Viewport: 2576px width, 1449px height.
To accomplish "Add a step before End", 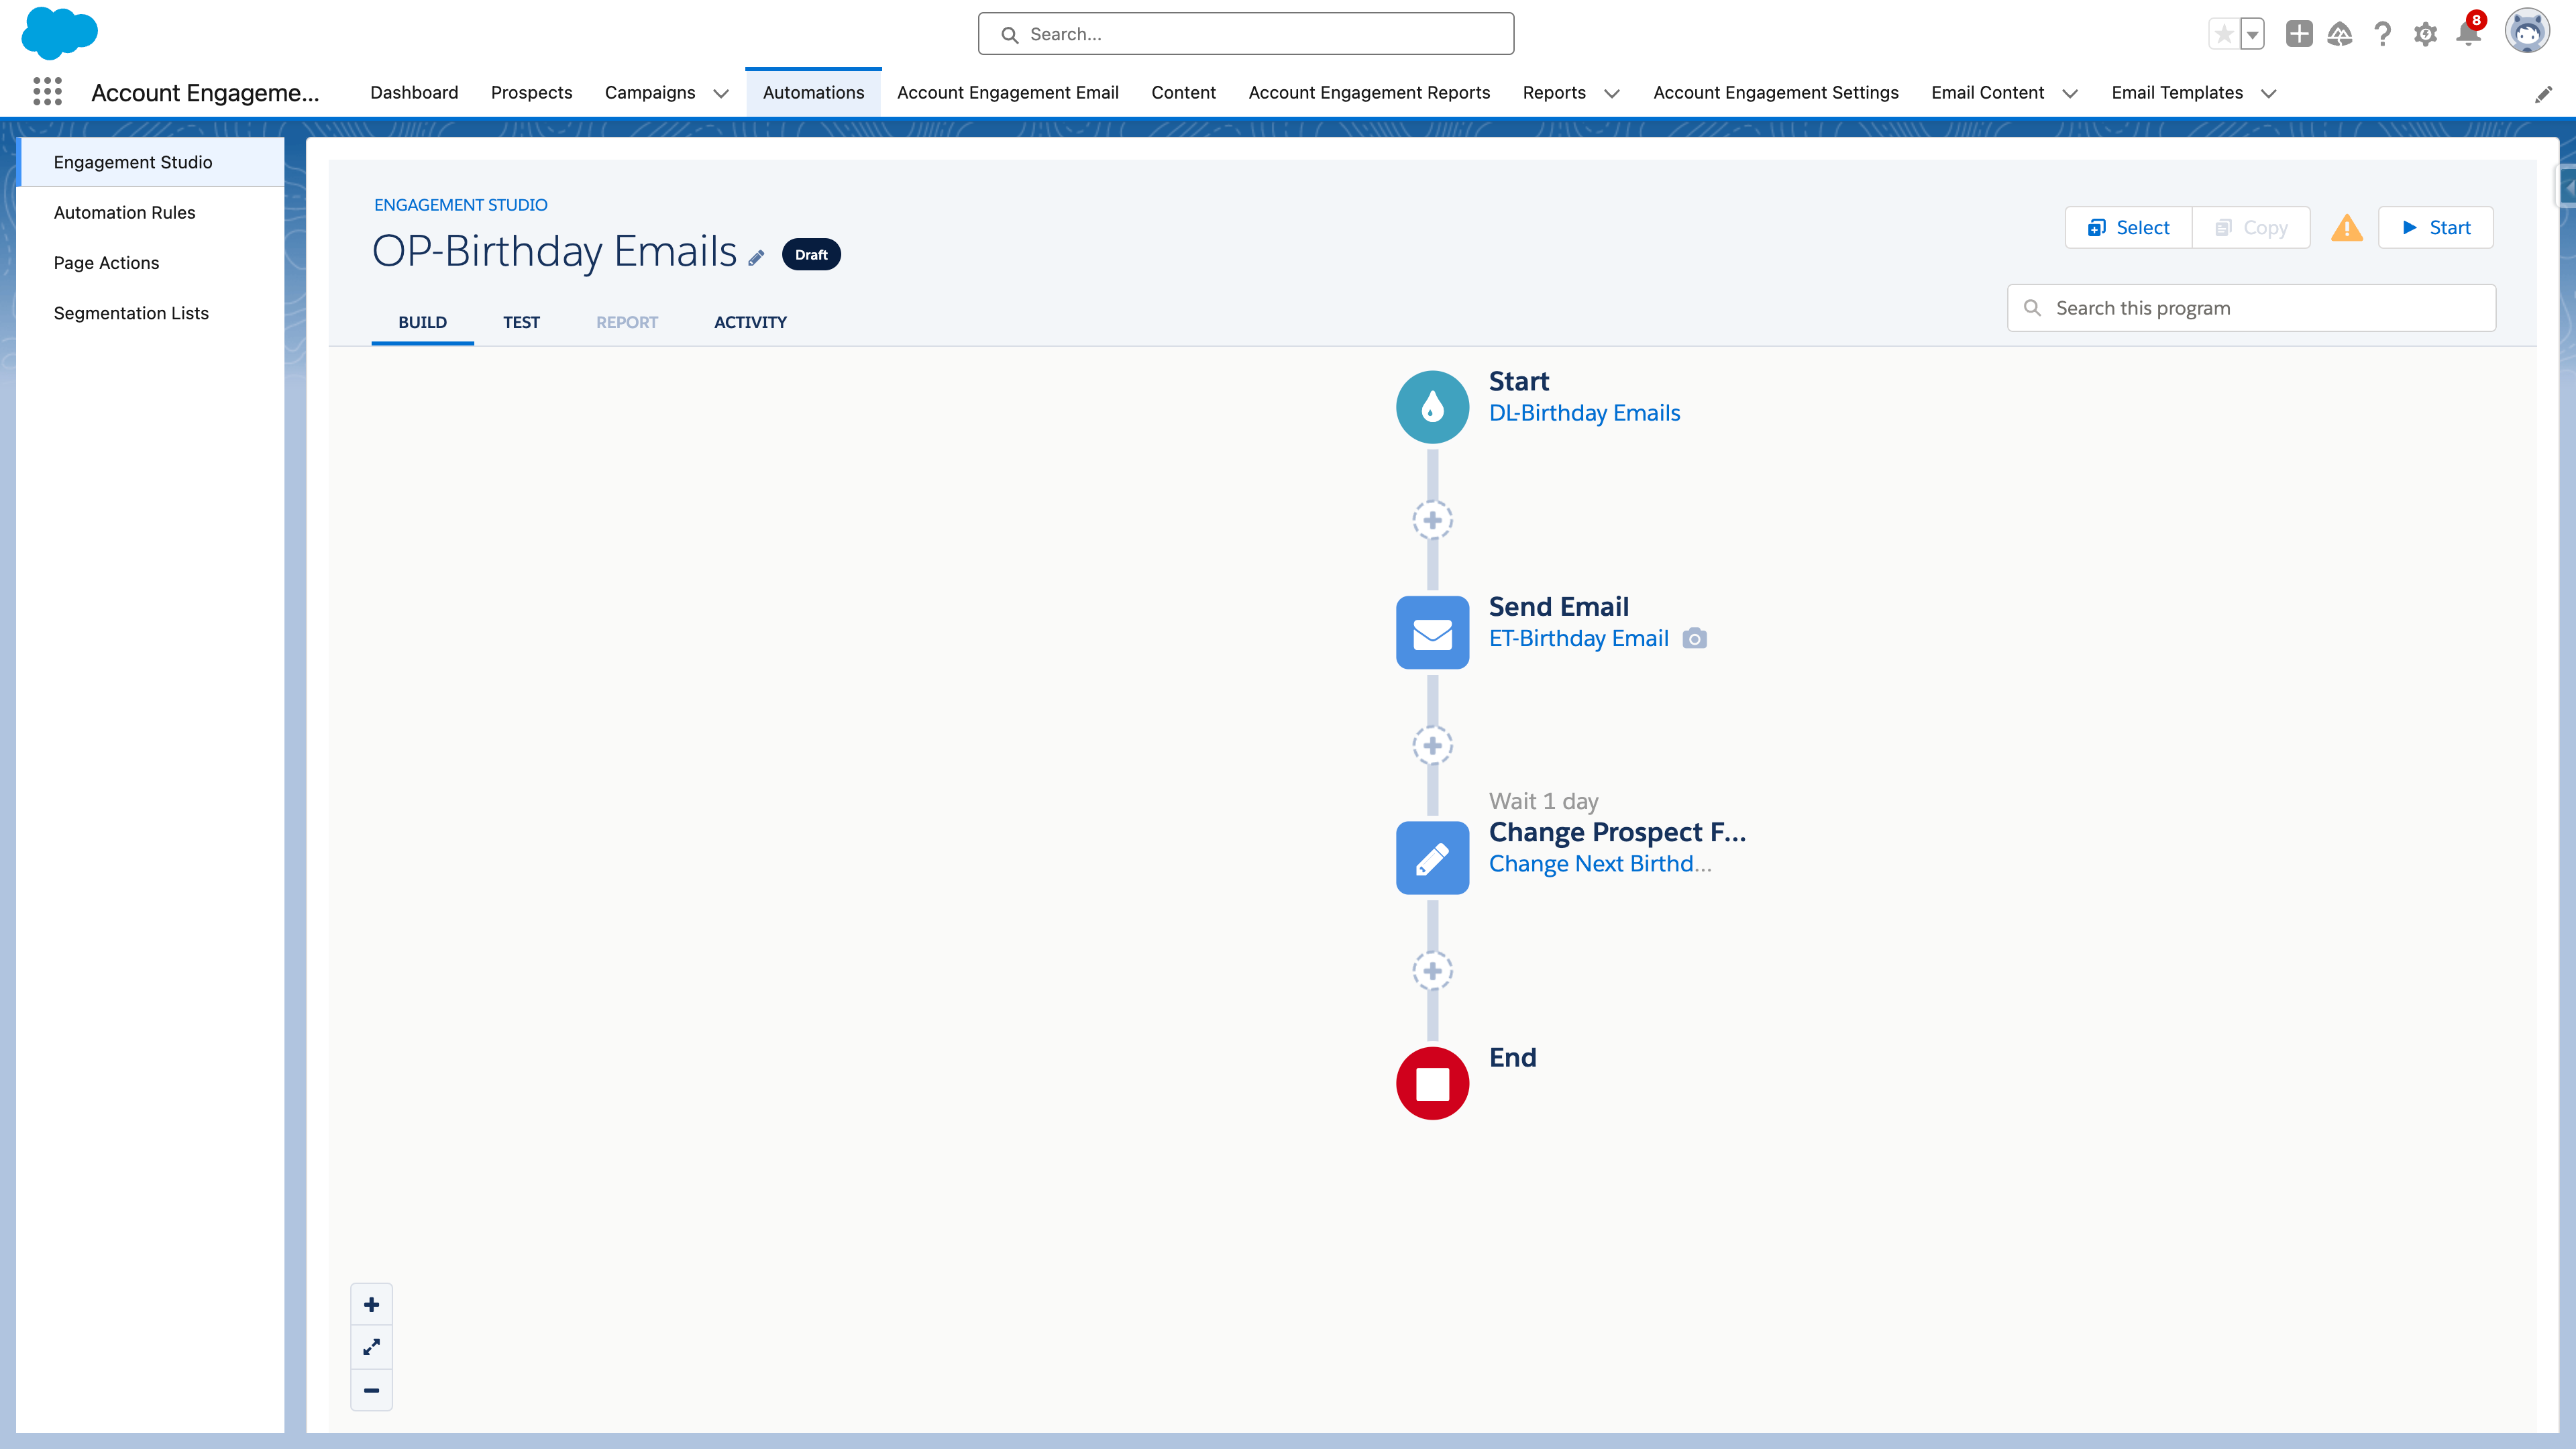I will 1432,971.
